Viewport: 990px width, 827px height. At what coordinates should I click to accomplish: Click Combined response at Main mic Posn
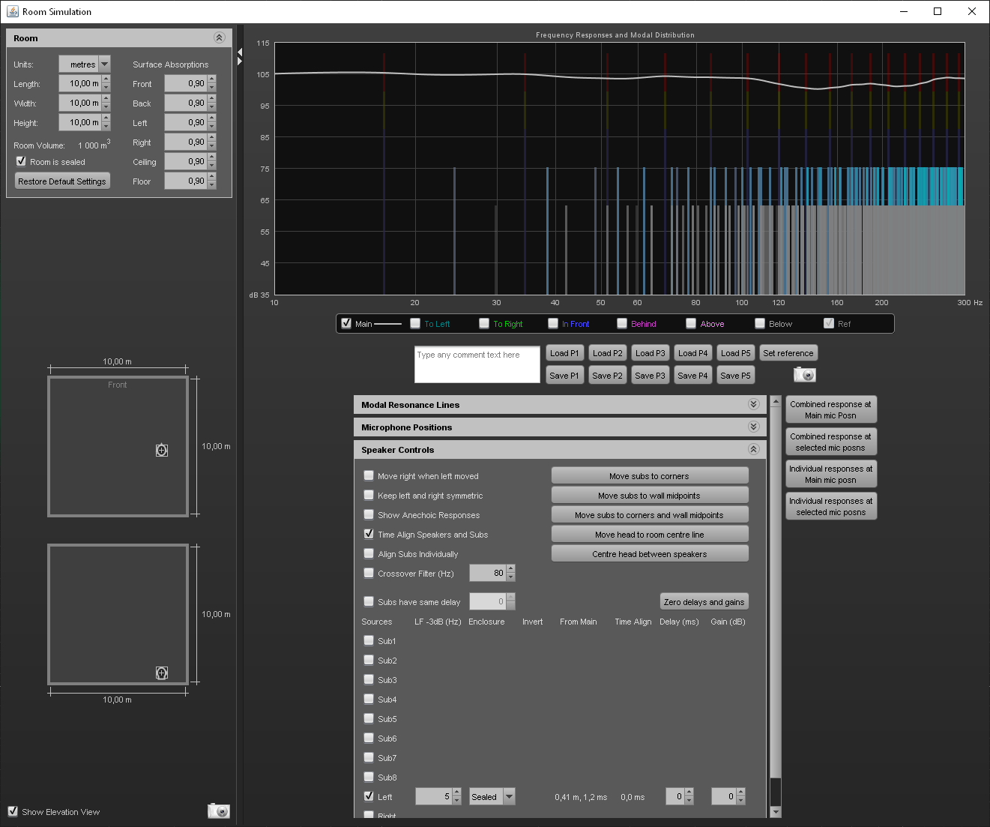pos(830,409)
